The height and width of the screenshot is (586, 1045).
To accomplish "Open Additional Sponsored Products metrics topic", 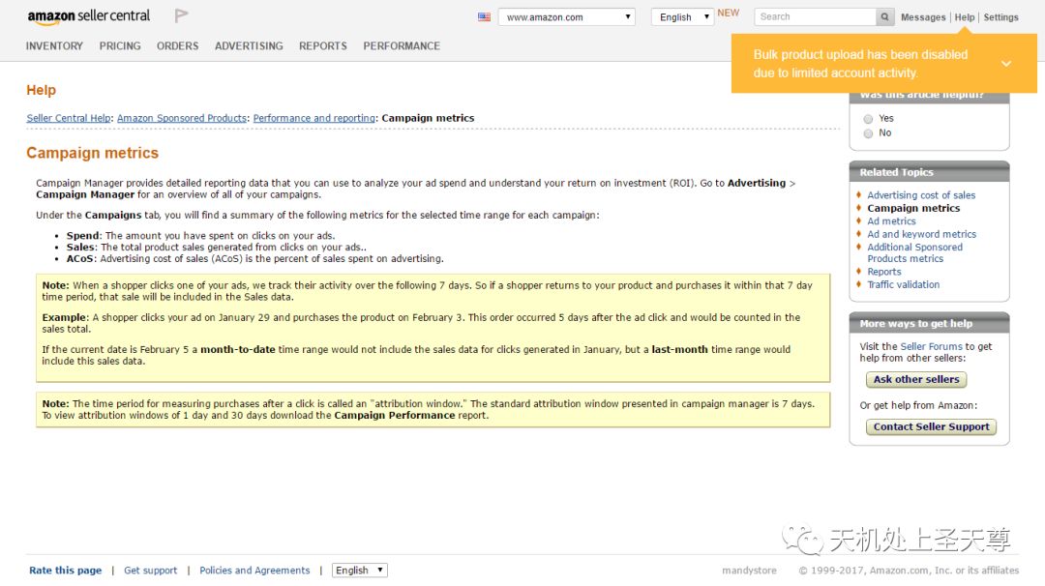I will [x=914, y=252].
